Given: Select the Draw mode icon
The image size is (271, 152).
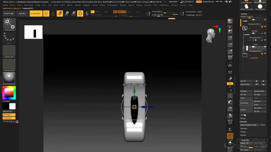Looking at the screenshot, I should click(x=53, y=14).
